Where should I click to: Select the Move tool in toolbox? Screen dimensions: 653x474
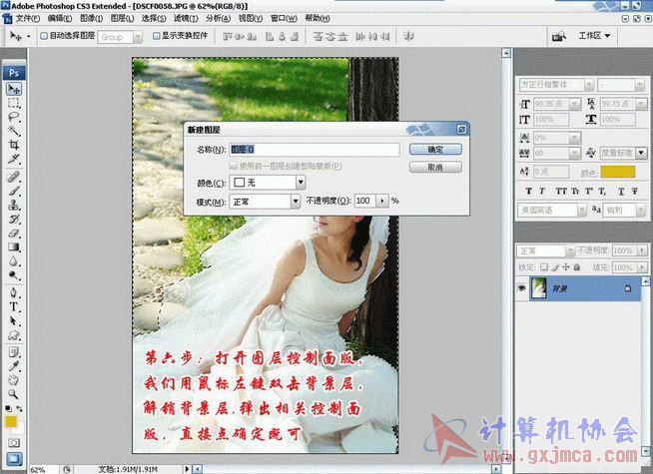[x=14, y=89]
